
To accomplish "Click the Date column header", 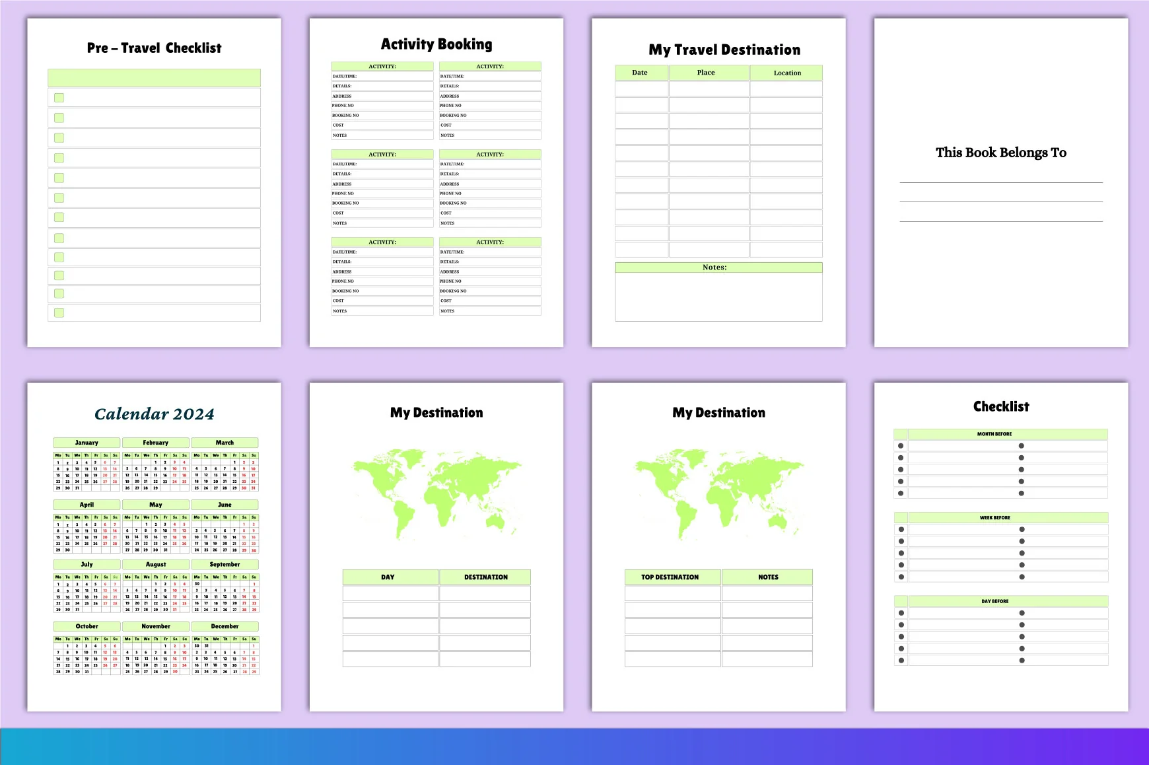I will coord(641,73).
